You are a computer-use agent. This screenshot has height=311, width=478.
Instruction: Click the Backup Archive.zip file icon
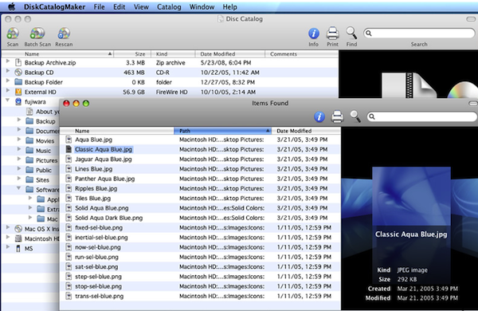pos(18,62)
